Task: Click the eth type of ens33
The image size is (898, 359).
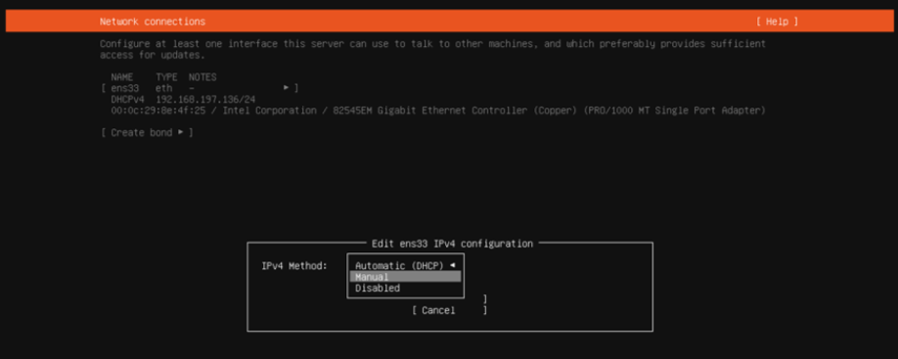Action: click(163, 88)
